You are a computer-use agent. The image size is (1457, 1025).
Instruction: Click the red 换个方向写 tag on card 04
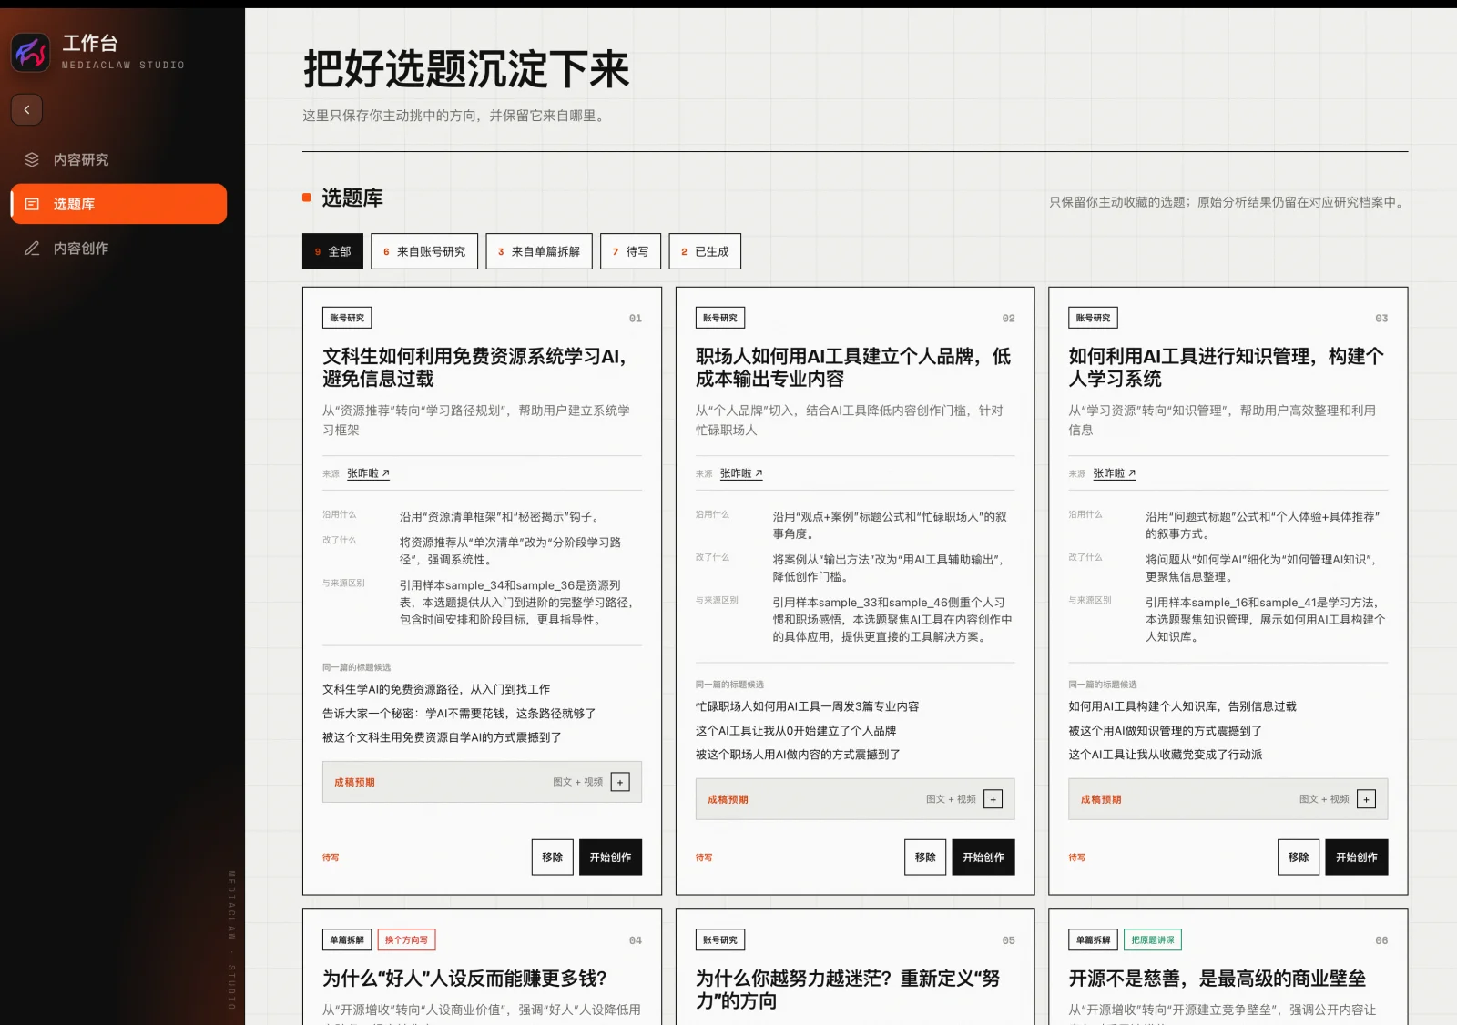click(406, 939)
